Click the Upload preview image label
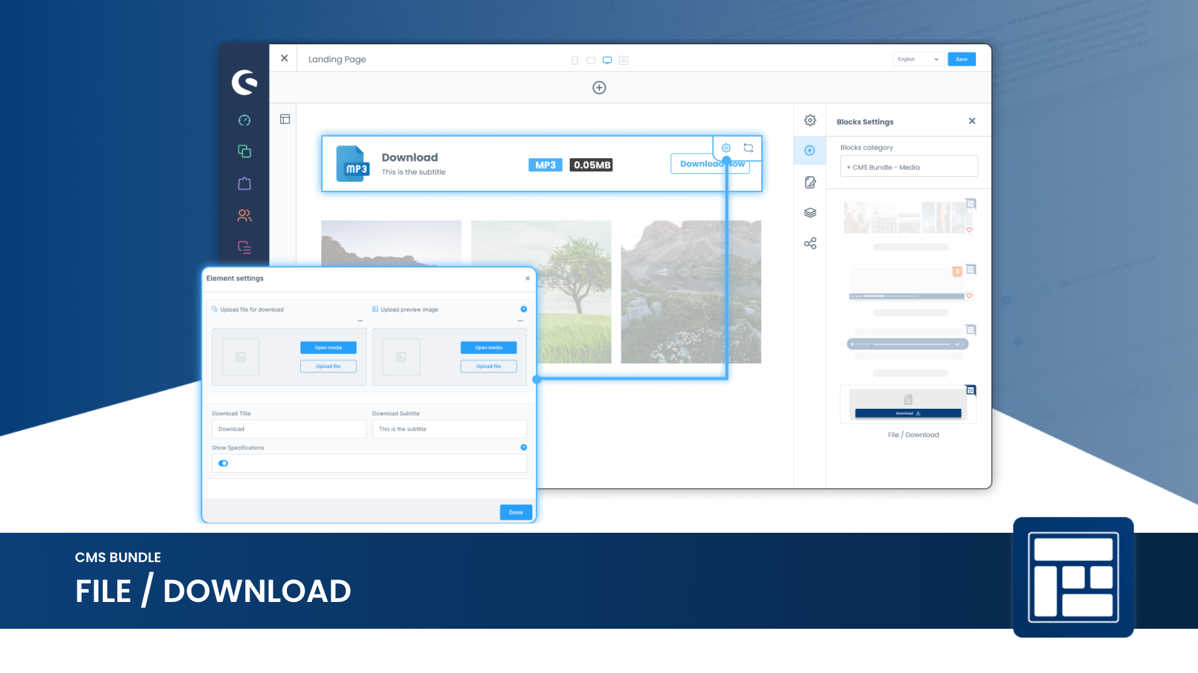This screenshot has width=1198, height=673. coord(409,310)
